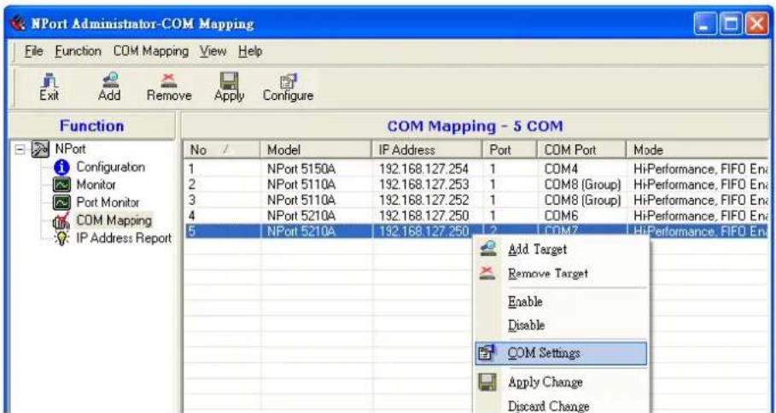This screenshot has height=413, width=776.
Task: Choose Apply Change in context menu
Action: 545,382
